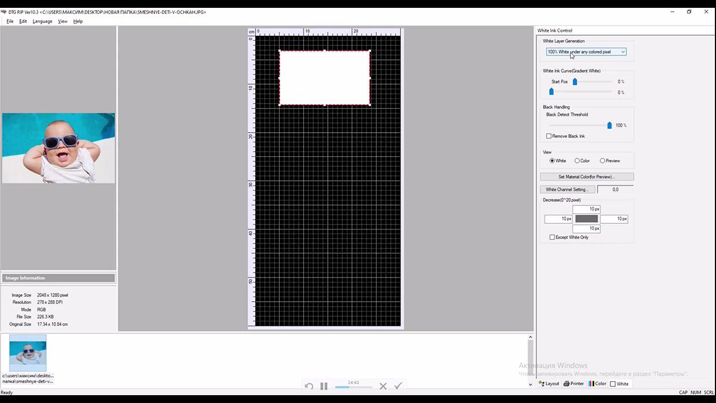Screen dimensions: 716x403
Task: Open the Help menu
Action: [78, 21]
